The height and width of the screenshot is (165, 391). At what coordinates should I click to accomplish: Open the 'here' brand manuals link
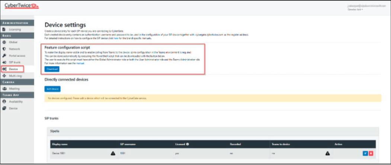pos(115,38)
